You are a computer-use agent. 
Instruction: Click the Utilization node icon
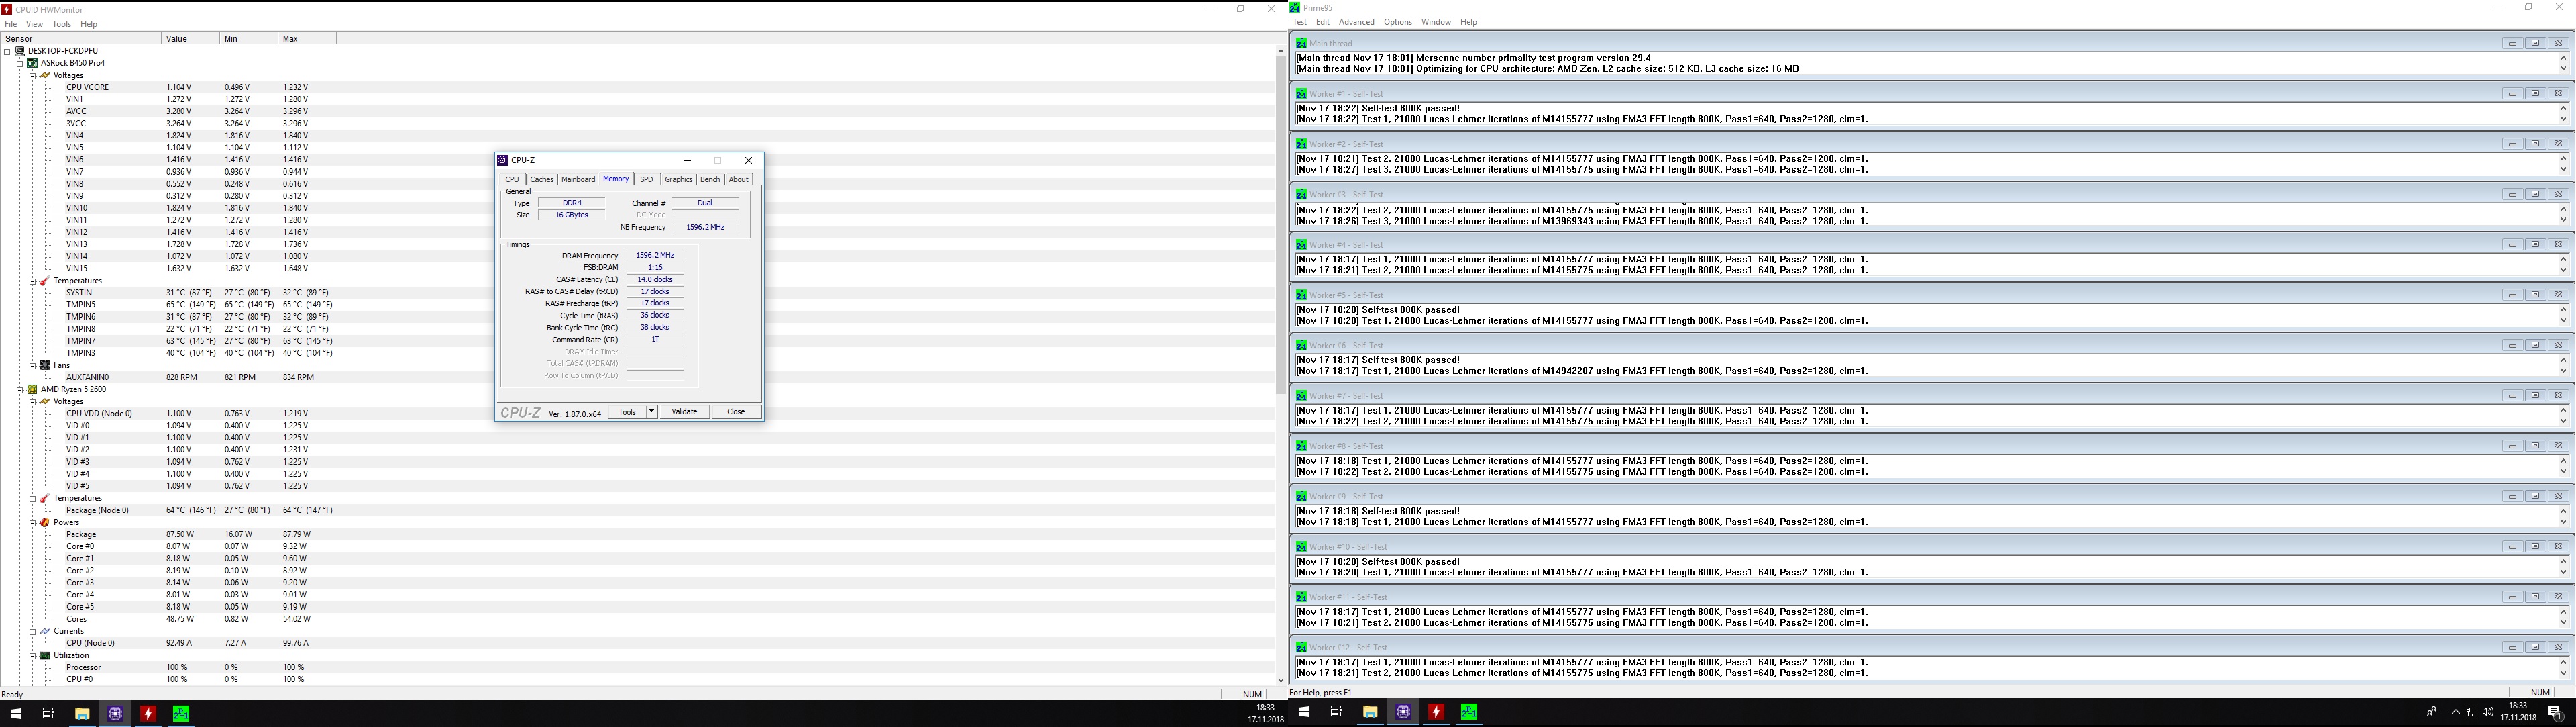[45, 655]
